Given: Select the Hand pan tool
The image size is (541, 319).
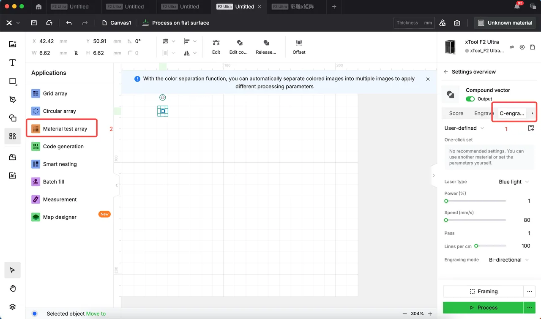Looking at the screenshot, I should 13,289.
